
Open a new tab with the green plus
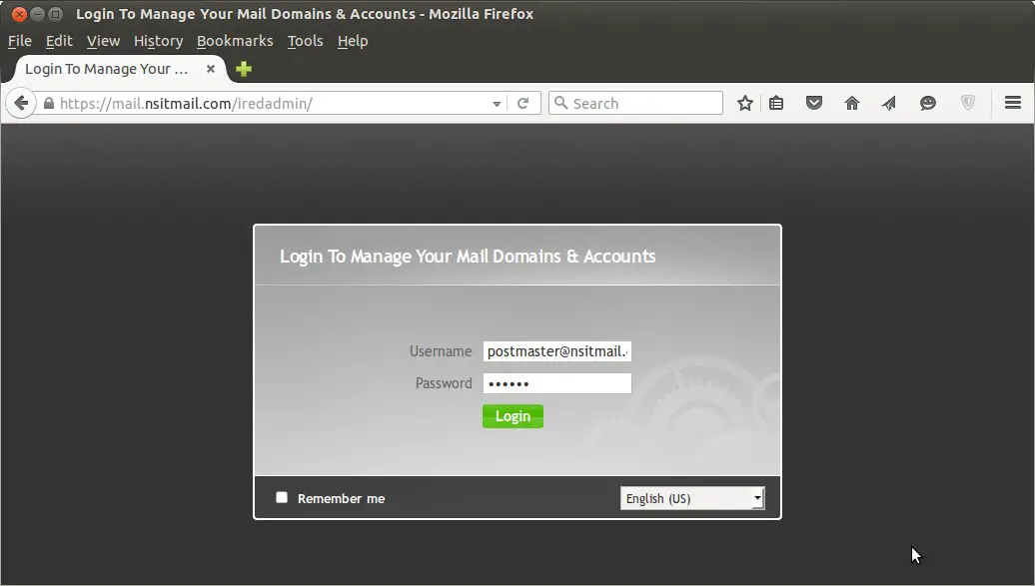[x=244, y=69]
